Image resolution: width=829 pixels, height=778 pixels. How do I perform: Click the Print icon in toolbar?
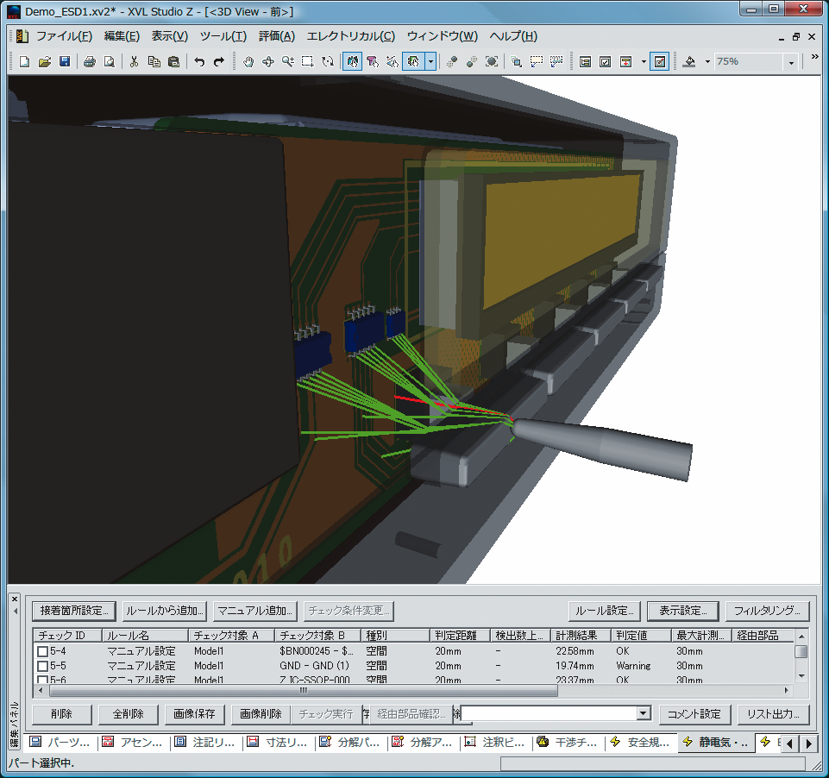[90, 62]
